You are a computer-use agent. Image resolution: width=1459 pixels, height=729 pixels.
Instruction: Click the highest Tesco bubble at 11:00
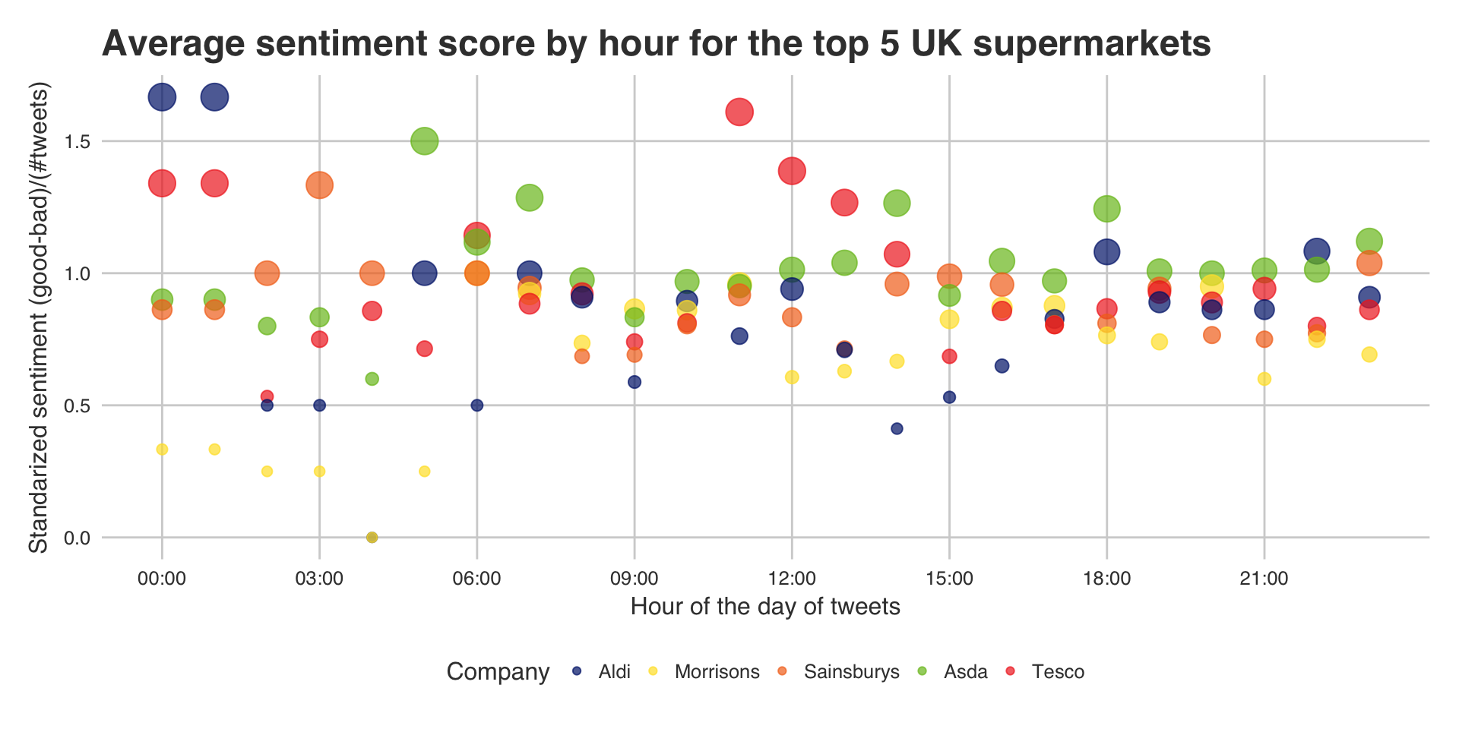pyautogui.click(x=739, y=112)
